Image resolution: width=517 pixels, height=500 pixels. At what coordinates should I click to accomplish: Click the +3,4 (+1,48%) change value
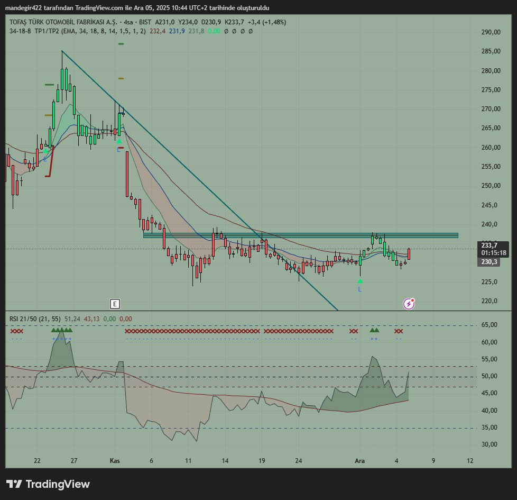tap(267, 22)
